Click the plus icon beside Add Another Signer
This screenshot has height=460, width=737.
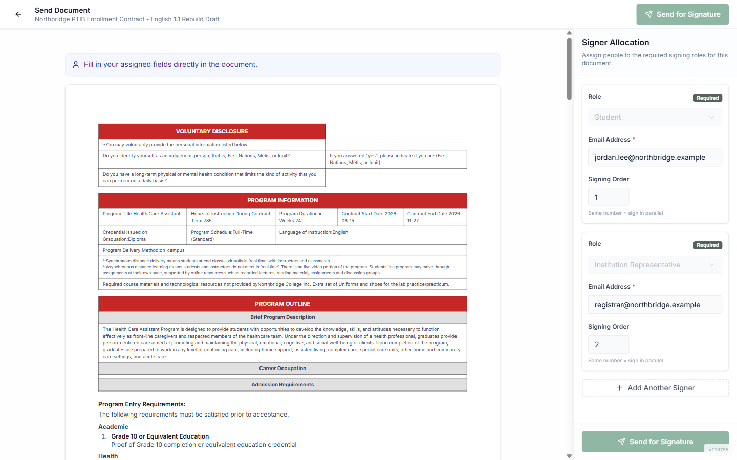619,388
